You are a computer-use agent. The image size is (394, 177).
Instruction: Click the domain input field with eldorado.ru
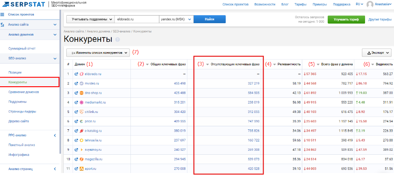pyautogui.click(x=137, y=19)
